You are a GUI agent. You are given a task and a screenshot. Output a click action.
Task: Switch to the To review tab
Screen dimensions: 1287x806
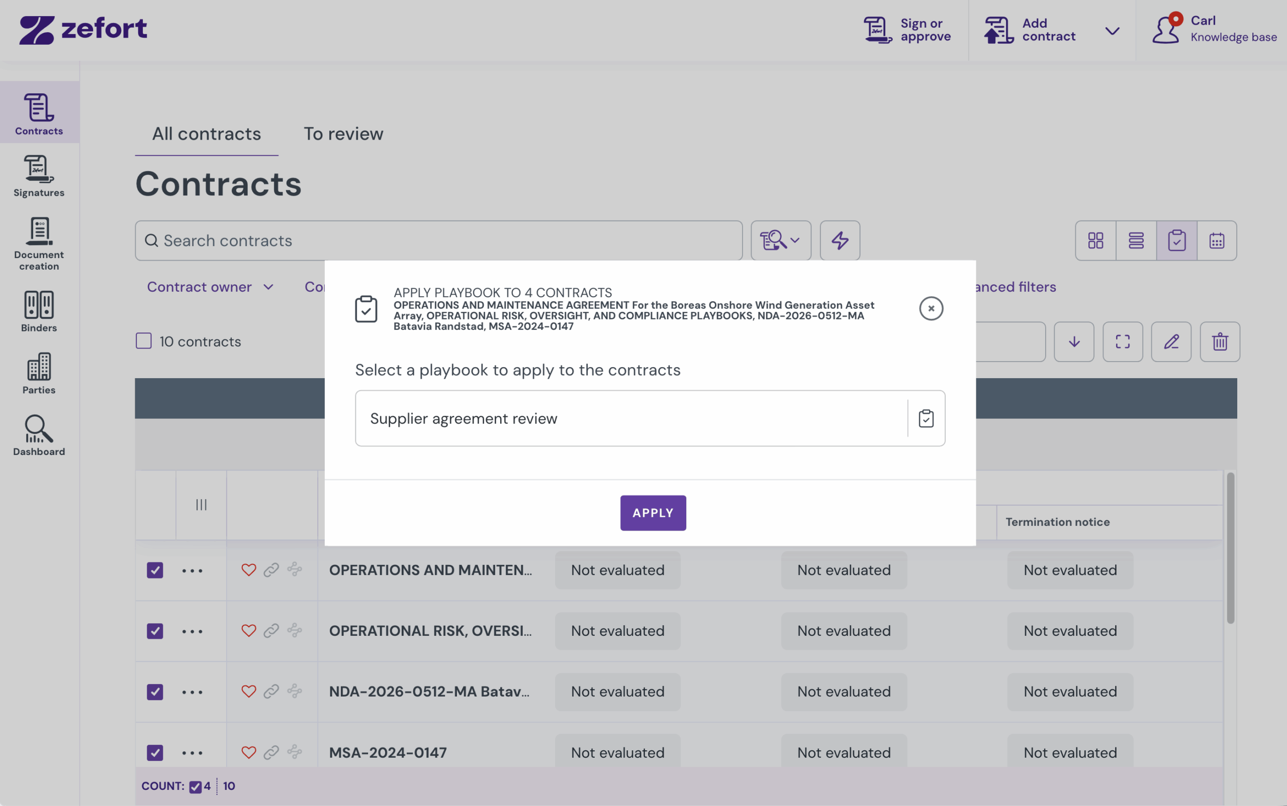coord(343,134)
